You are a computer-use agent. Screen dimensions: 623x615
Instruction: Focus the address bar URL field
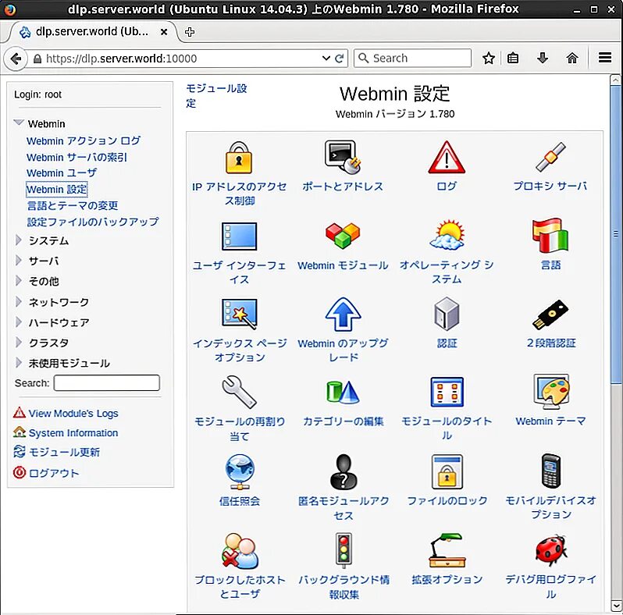[x=181, y=59]
